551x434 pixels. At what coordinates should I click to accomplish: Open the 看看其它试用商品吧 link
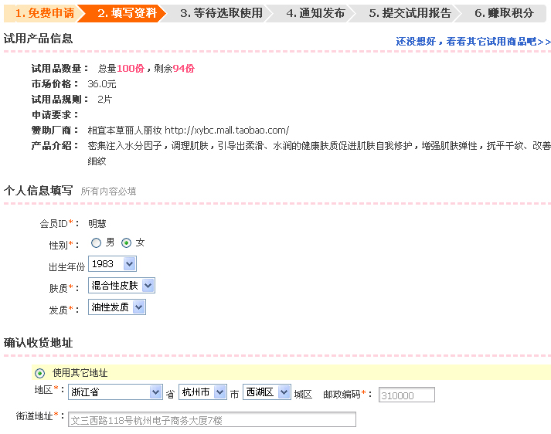pos(473,42)
